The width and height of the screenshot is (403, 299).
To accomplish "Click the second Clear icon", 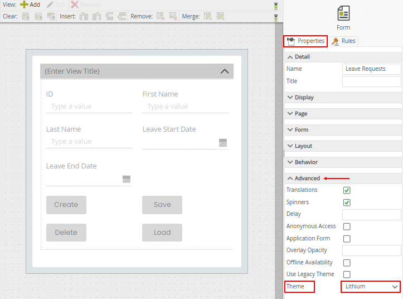I will (38, 17).
